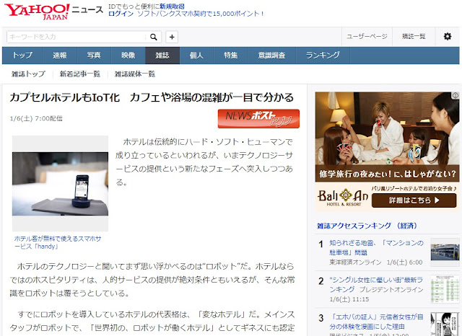The width and height of the screenshot is (462, 336).
Task: Click the handy smartphone article photo
Action: click(60, 184)
